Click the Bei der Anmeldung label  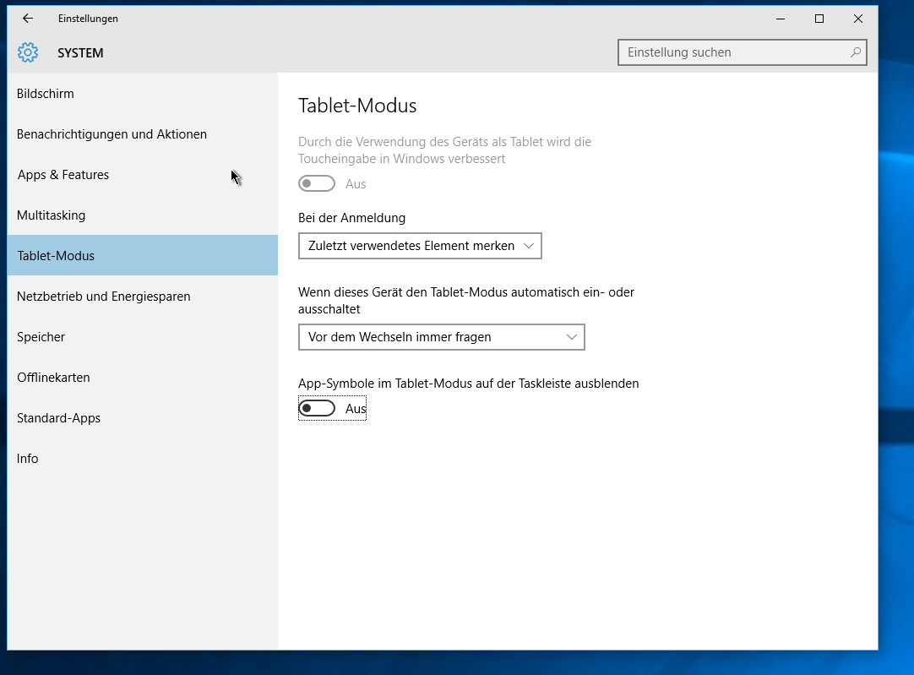click(351, 218)
